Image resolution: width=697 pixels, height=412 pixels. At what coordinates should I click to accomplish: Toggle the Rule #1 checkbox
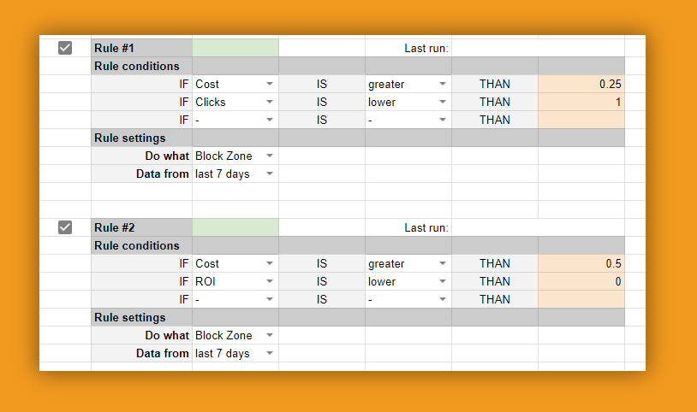pyautogui.click(x=65, y=48)
